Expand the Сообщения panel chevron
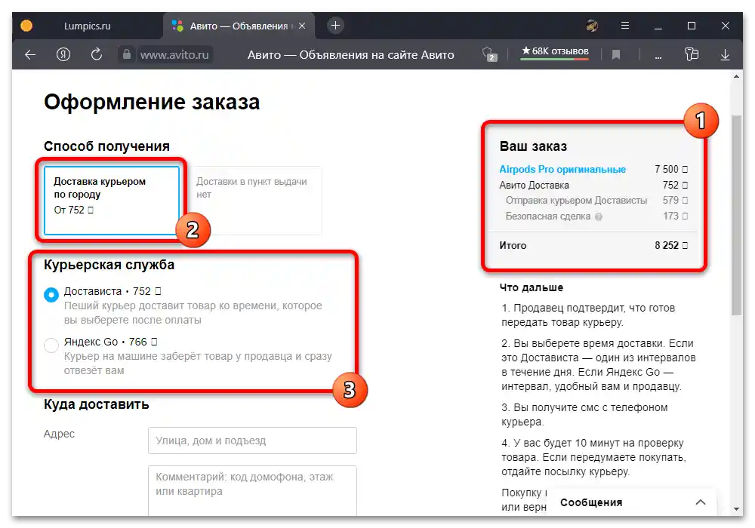The image size is (755, 528). (701, 502)
